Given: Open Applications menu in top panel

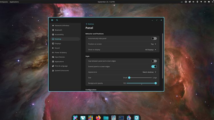Looking at the screenshot, I should (14, 2).
